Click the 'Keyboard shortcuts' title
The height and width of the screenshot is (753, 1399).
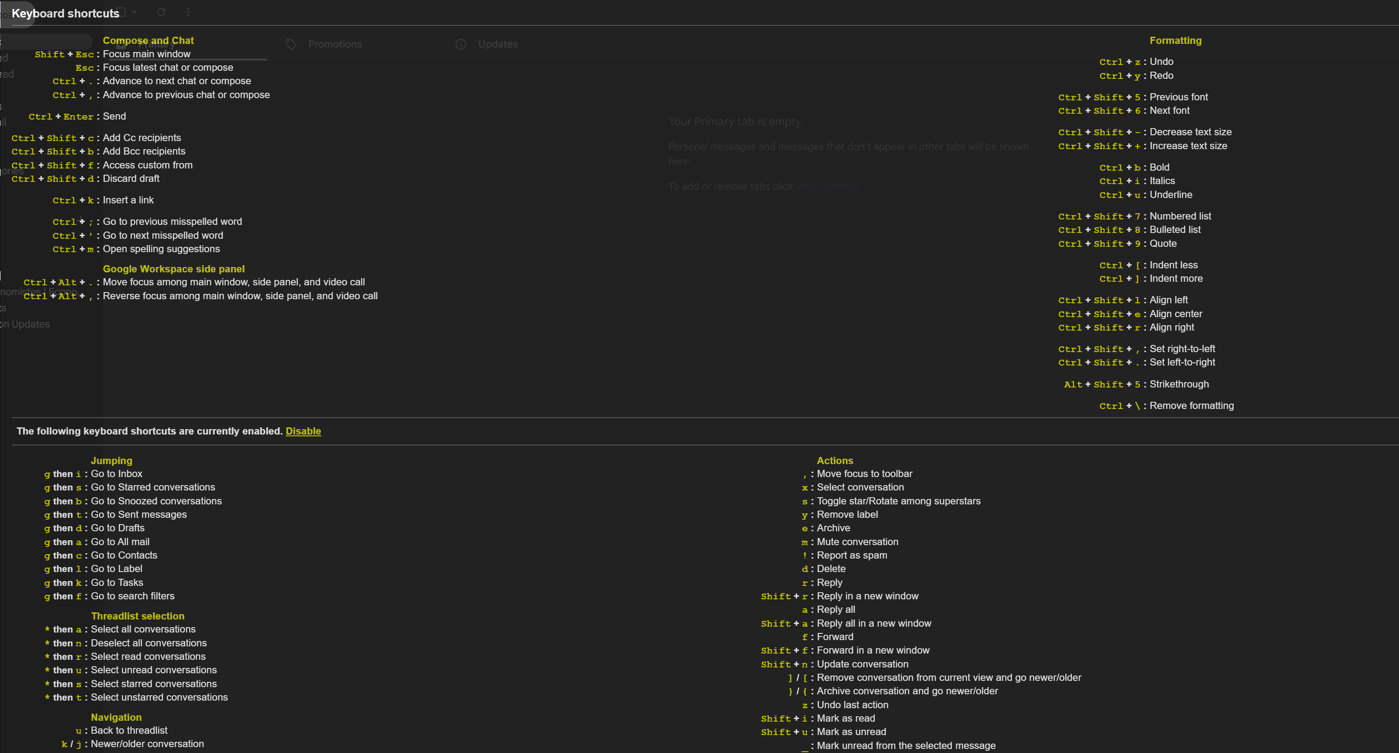point(65,13)
